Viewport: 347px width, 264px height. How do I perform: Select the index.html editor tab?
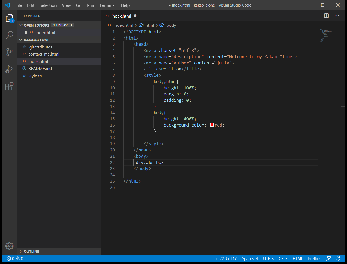(121, 16)
